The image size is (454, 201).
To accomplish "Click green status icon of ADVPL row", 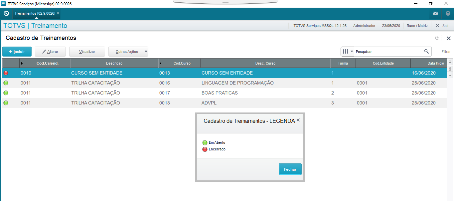I will pyautogui.click(x=6, y=103).
